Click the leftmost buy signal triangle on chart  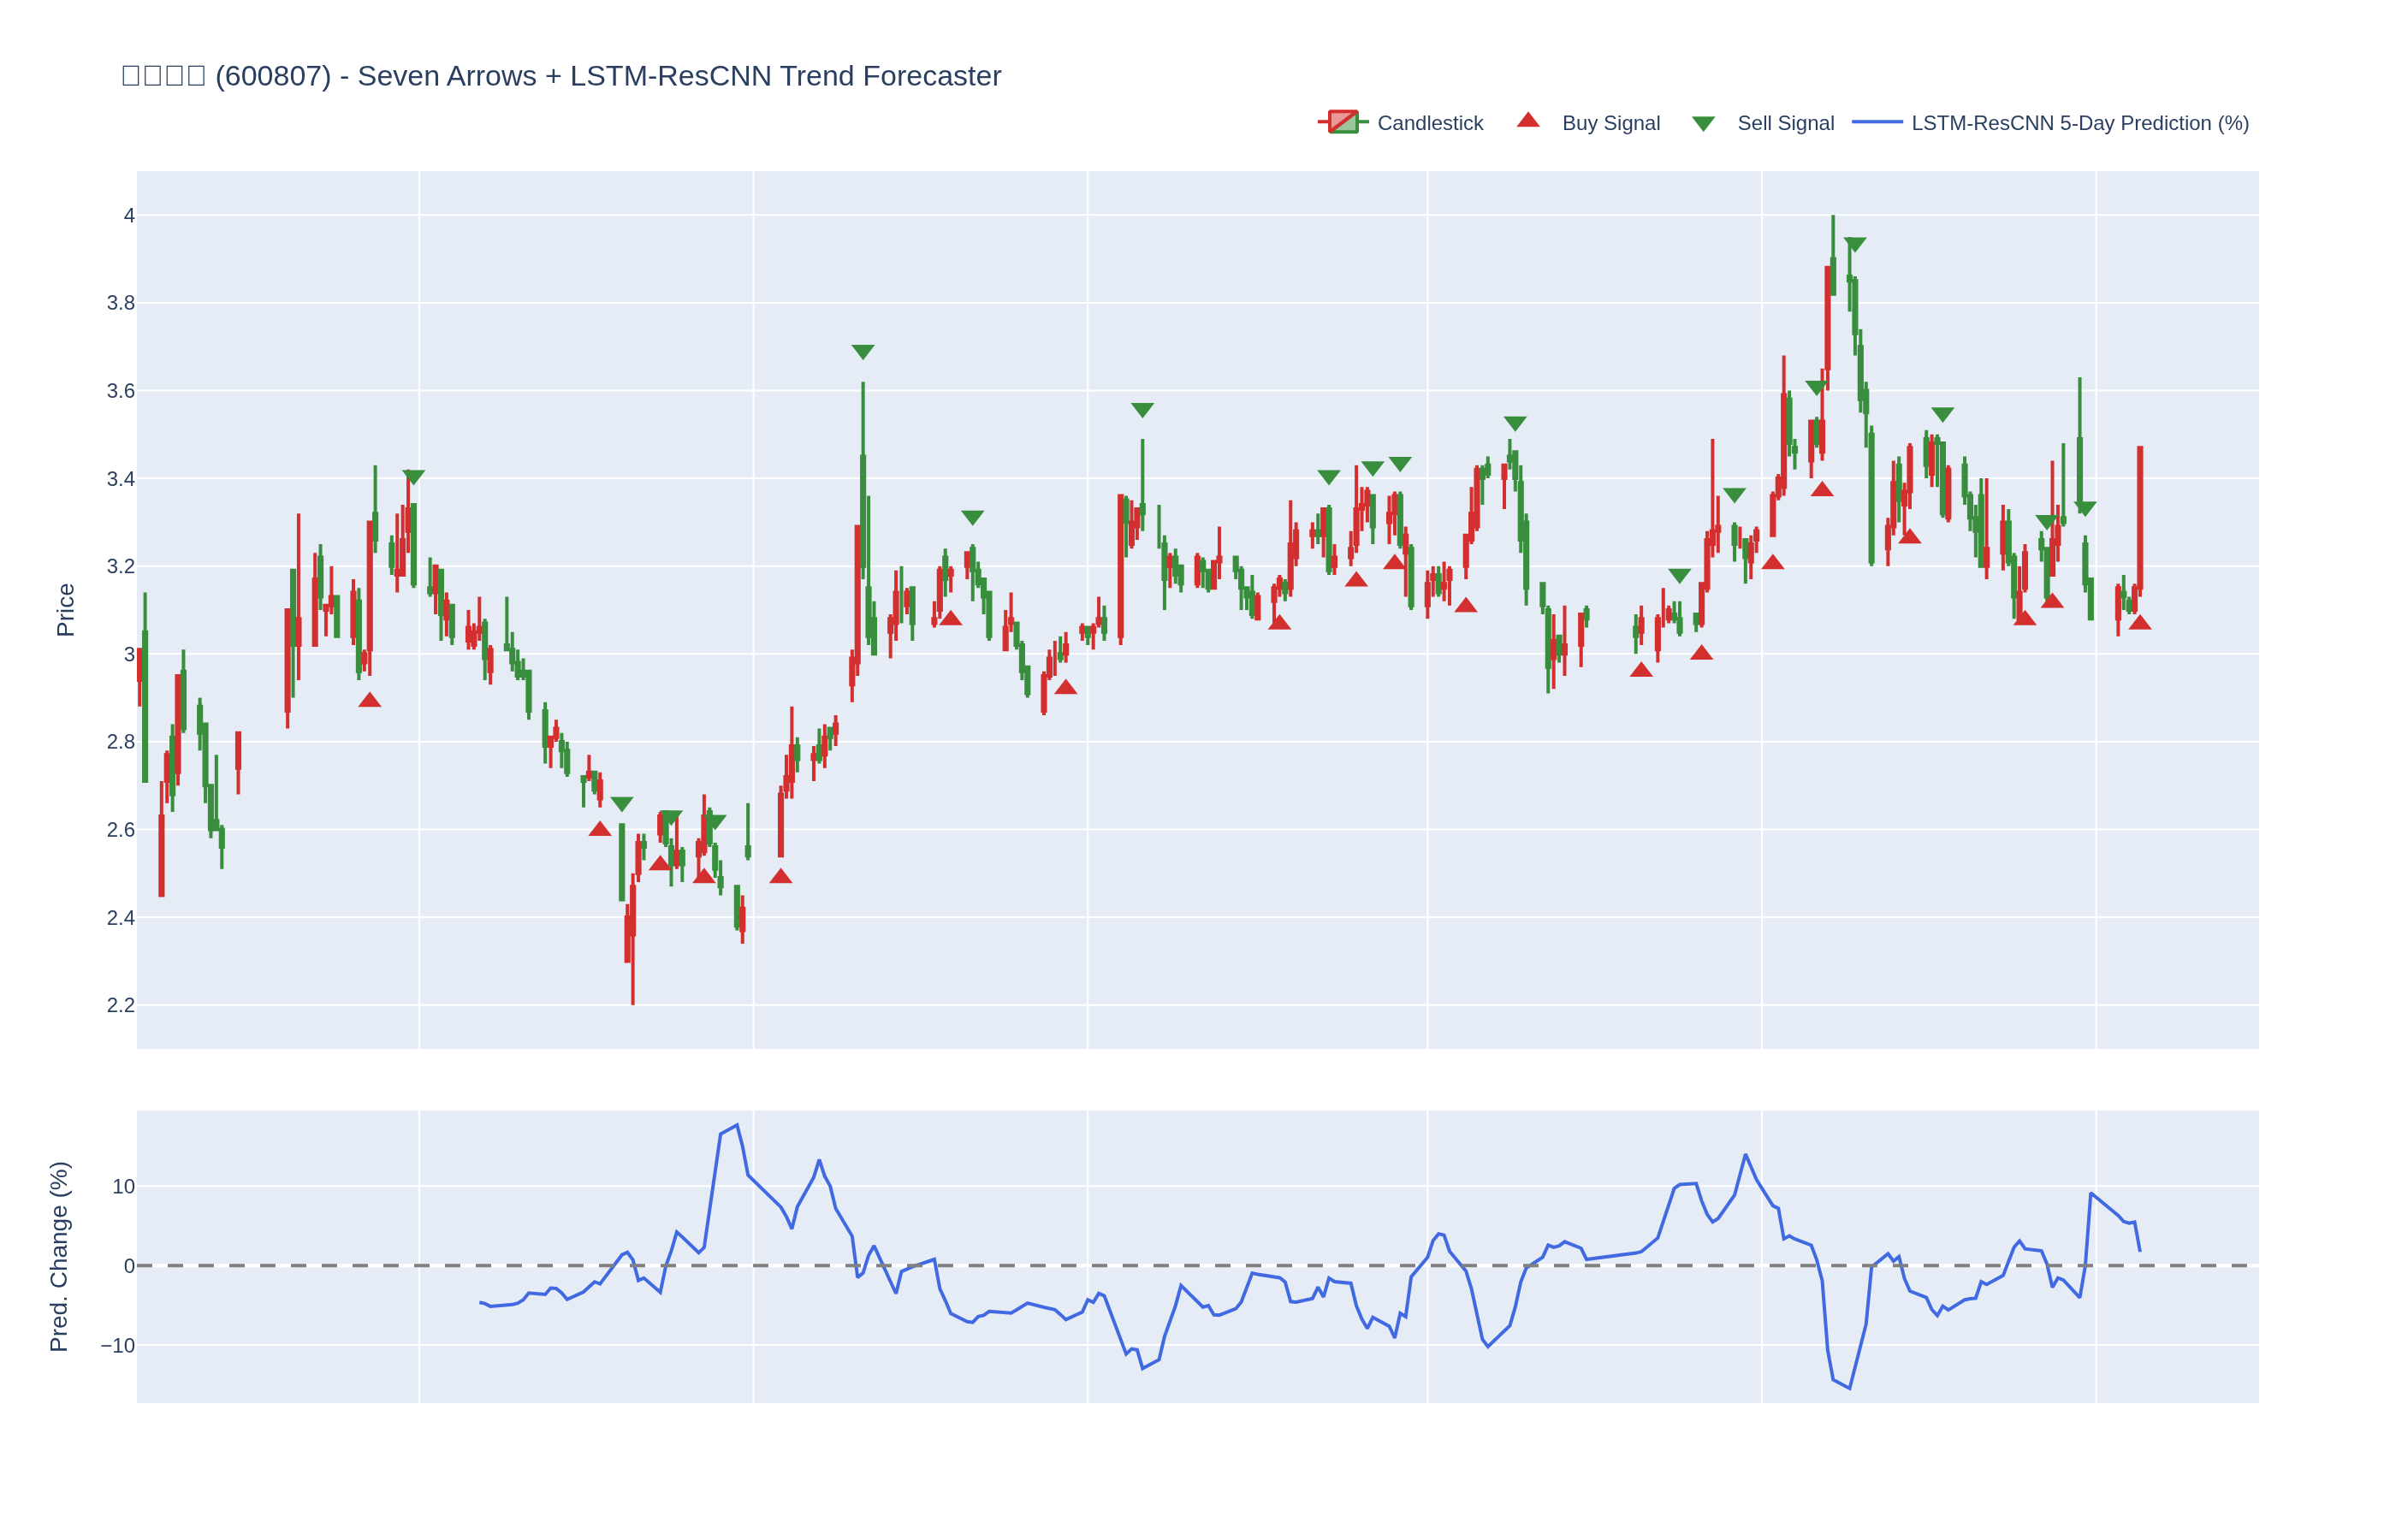370,700
